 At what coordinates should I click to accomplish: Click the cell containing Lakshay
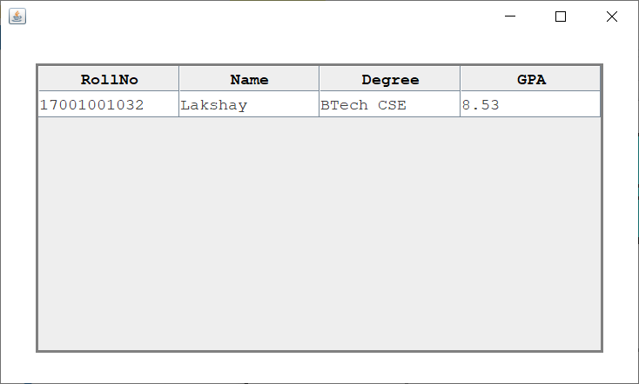tap(249, 104)
